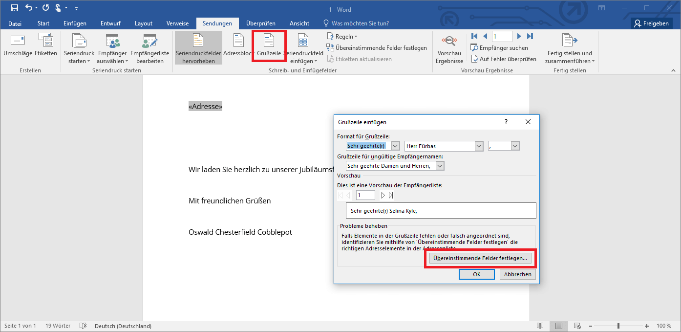Switch to web layout view icon
Viewport: 681px width, 332px height.
577,326
